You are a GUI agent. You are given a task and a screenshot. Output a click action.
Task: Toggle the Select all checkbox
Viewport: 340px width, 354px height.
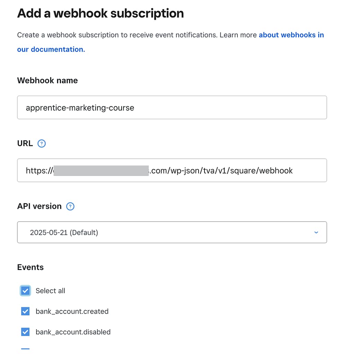25,291
